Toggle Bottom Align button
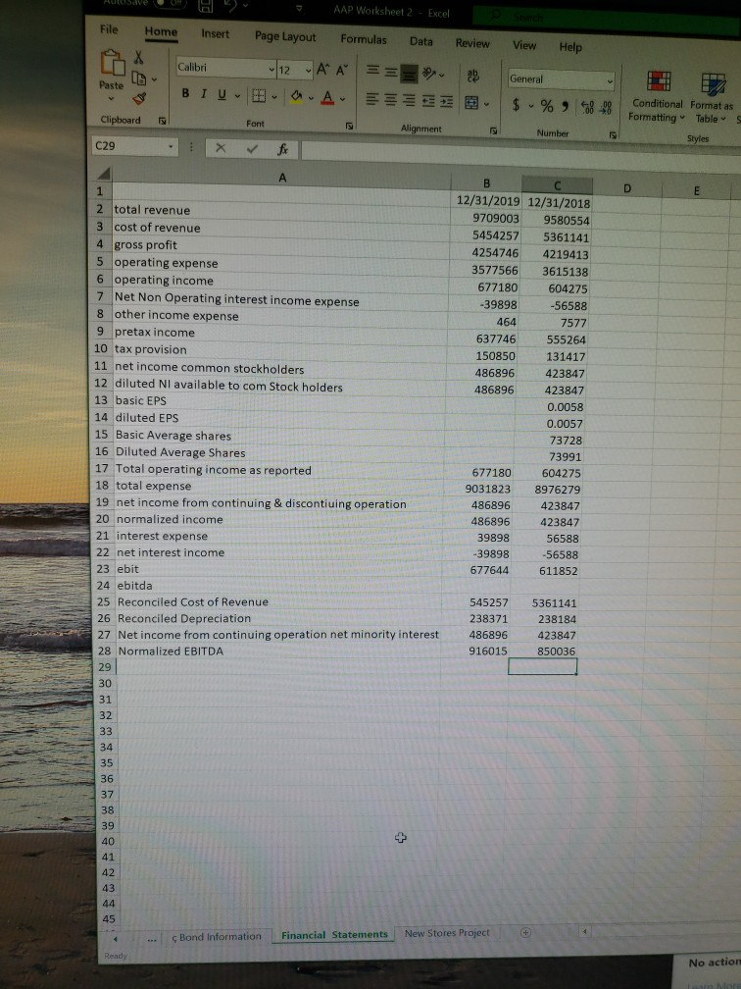Viewport: 741px width, 989px height. point(410,74)
